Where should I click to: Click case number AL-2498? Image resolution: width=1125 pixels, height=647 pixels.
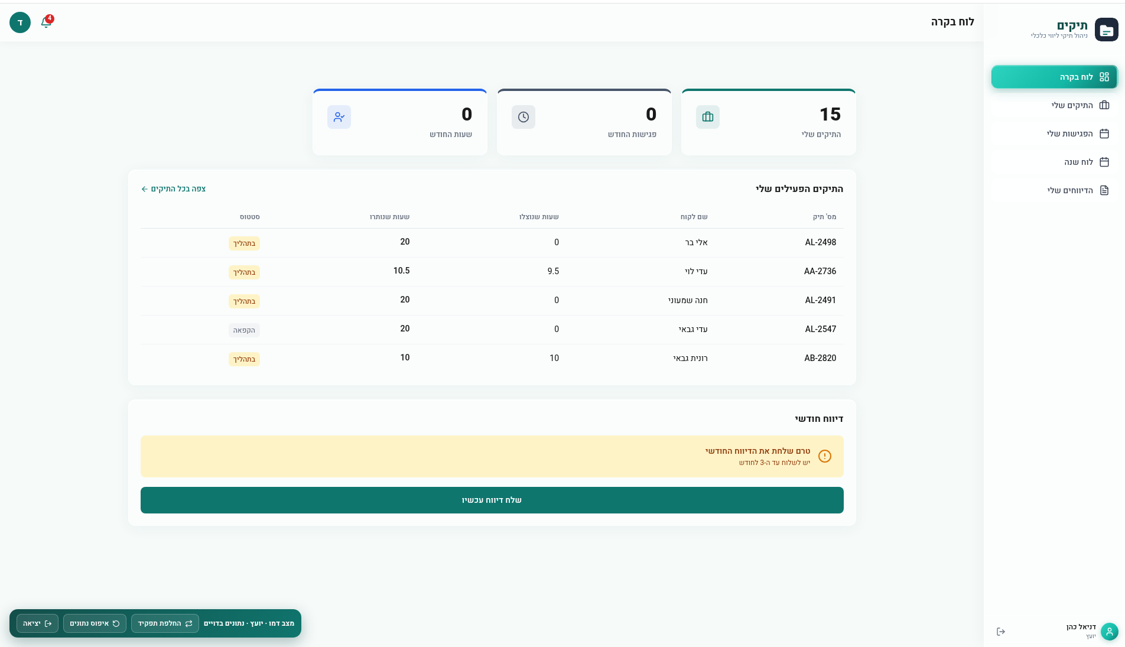[820, 242]
